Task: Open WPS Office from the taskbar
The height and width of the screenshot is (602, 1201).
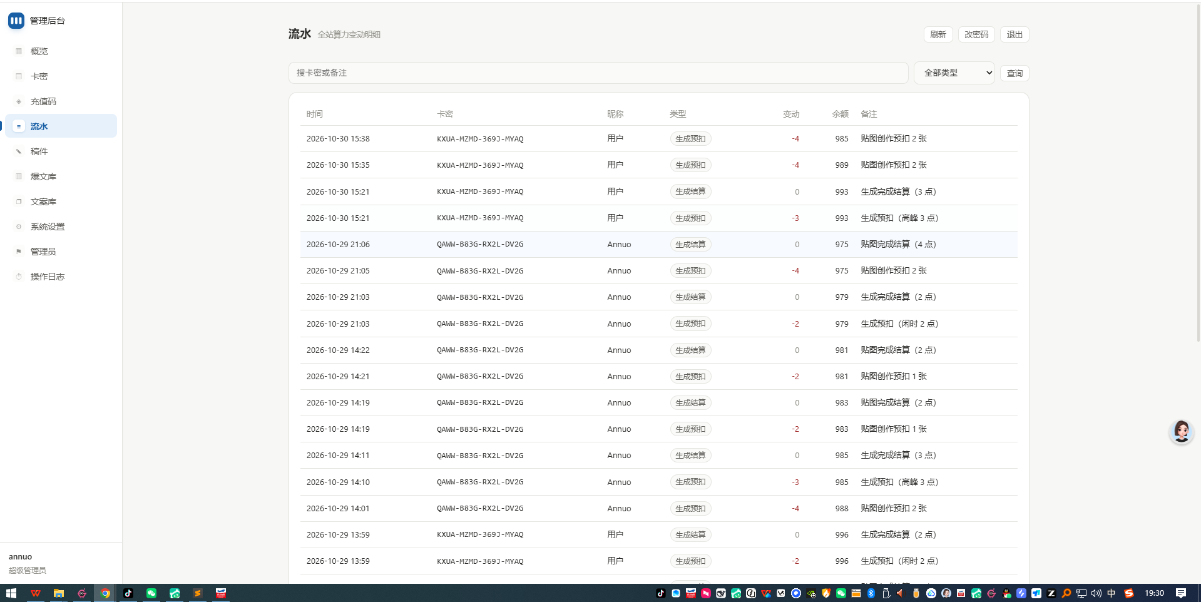Action: coord(35,593)
